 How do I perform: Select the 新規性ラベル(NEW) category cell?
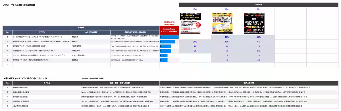pos(41,60)
